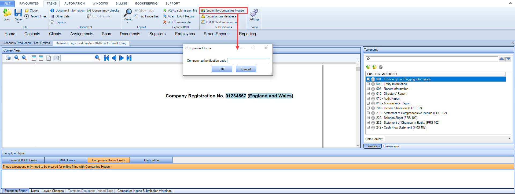This screenshot has width=515, height=194.
Task: Click the taxonomy search down arrow
Action: coord(508,59)
